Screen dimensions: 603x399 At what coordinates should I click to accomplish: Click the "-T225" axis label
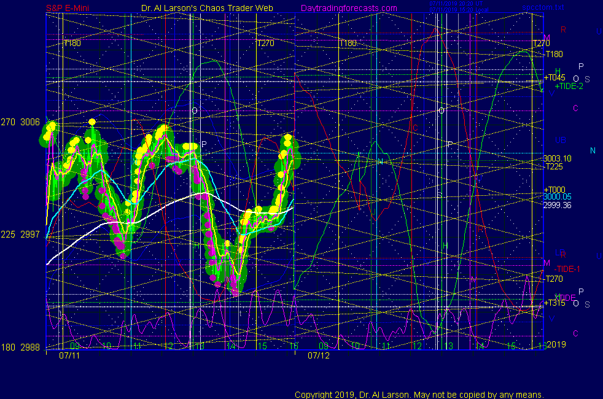point(553,166)
